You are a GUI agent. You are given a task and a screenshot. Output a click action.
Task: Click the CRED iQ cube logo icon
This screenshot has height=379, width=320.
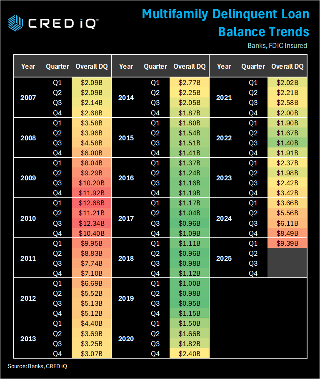(16, 22)
